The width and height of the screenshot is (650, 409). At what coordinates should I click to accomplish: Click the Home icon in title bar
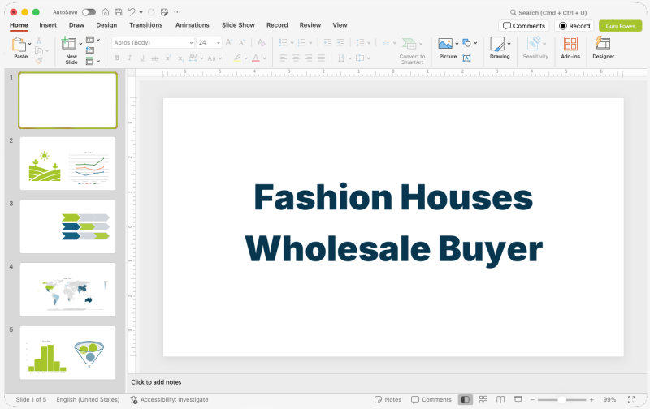(x=106, y=12)
